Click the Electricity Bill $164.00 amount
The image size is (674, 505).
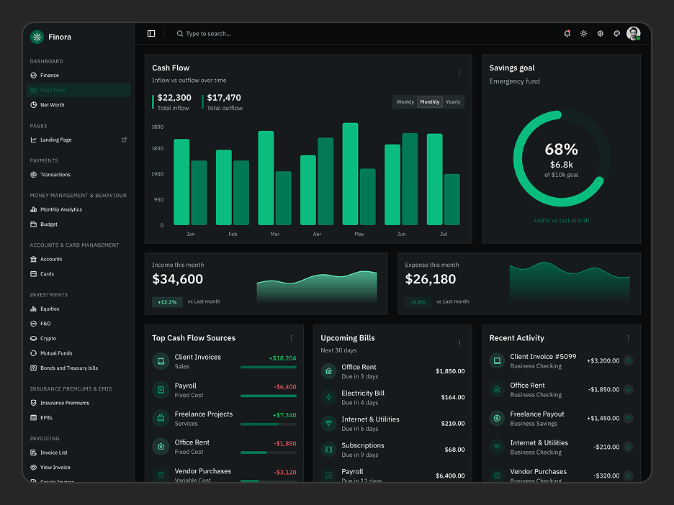tap(453, 397)
